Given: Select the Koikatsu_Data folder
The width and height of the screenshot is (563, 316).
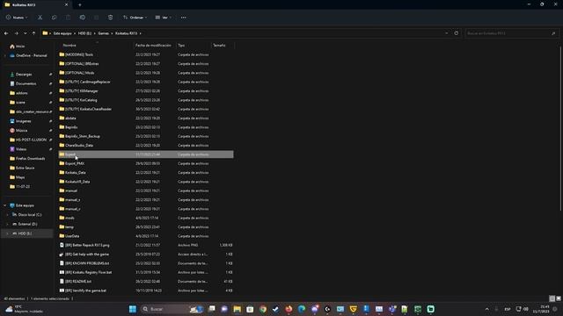Looking at the screenshot, I should tap(146, 173).
